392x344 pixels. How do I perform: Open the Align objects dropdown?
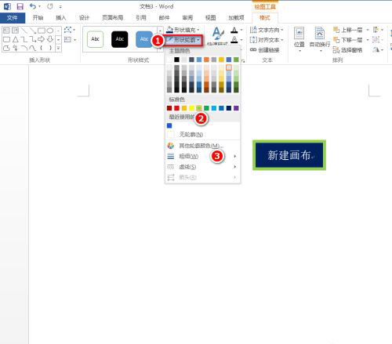pyautogui.click(x=378, y=30)
